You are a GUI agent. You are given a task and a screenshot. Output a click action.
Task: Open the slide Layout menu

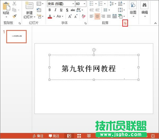(40, 4)
